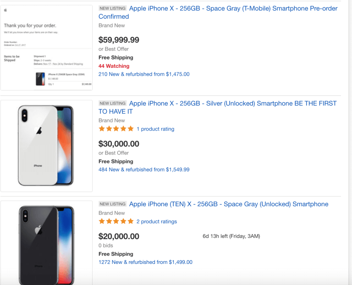Click the 6d 13h left auction timer
Screen dimensions: 352x285
coord(231,237)
